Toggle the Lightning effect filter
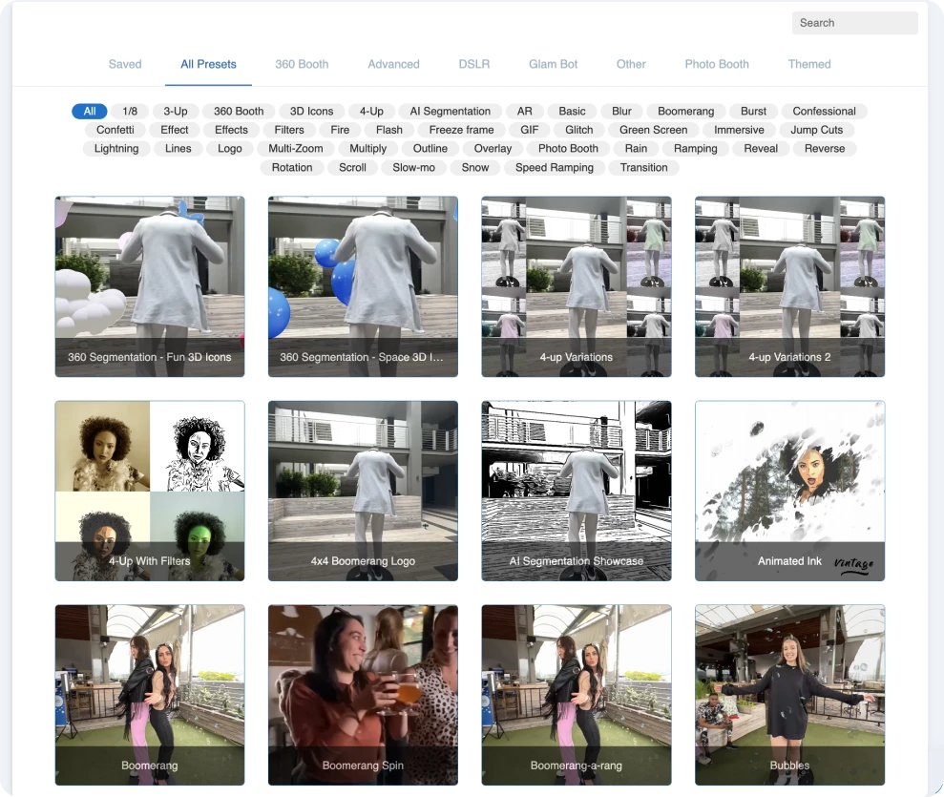 click(x=115, y=148)
